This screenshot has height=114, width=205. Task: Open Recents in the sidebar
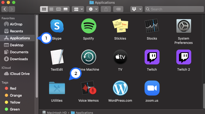pyautogui.click(x=17, y=31)
